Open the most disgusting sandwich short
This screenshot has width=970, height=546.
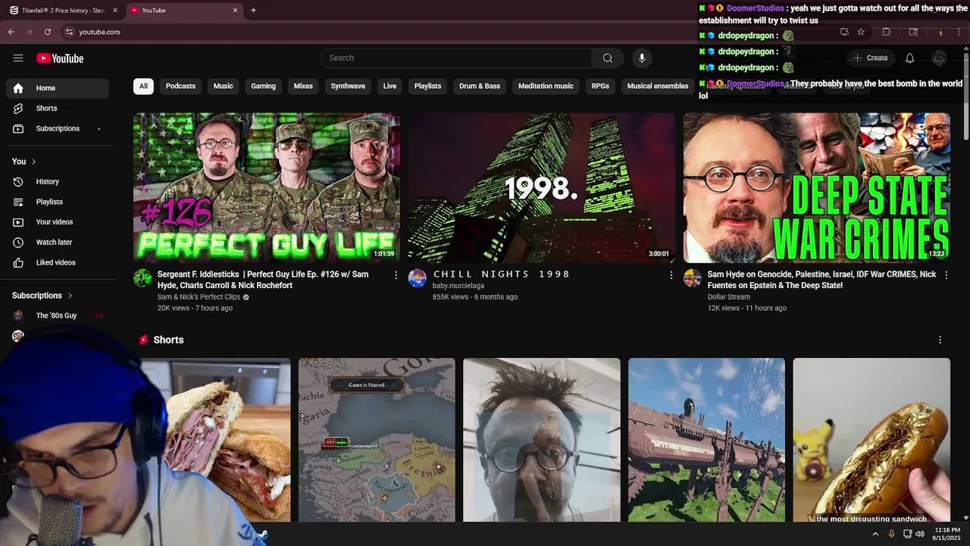[871, 440]
